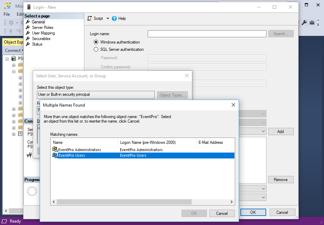Open the Securables page
Viewport: 324px width, 225px height.
tap(41, 39)
